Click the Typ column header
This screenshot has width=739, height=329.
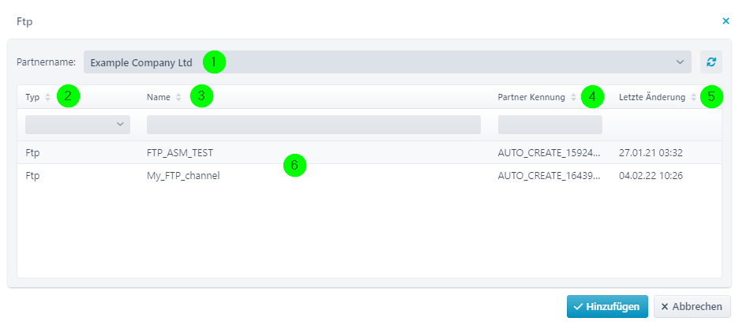(32, 97)
